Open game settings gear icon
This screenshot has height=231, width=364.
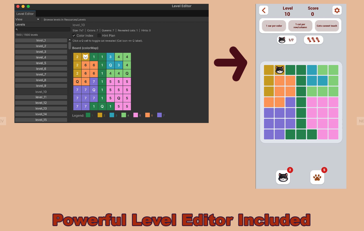coord(337,11)
